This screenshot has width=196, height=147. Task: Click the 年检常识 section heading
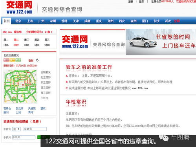76,102
